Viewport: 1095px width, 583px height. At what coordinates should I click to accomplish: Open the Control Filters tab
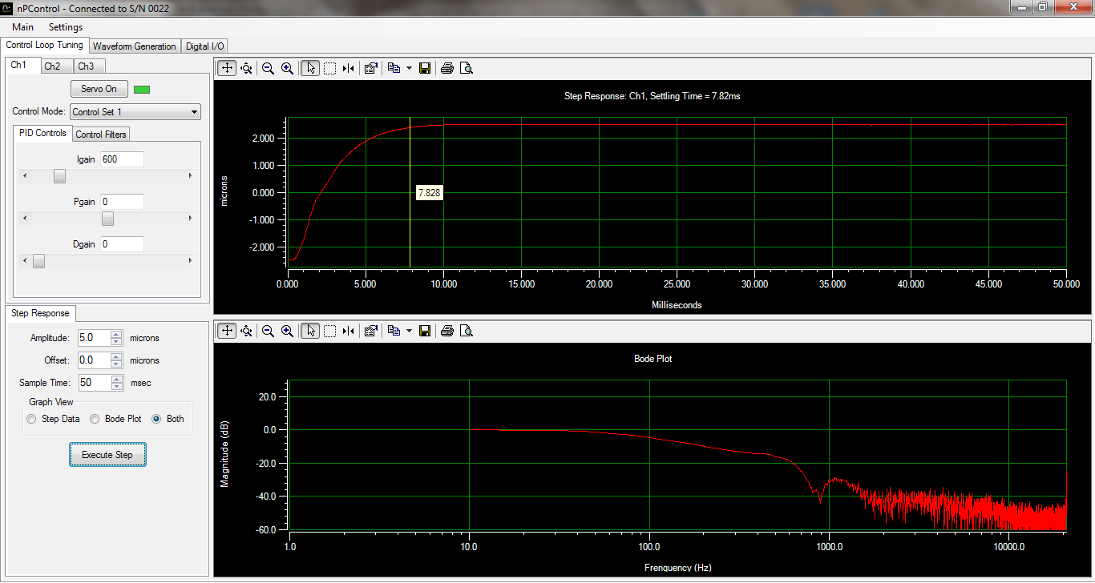coord(101,135)
